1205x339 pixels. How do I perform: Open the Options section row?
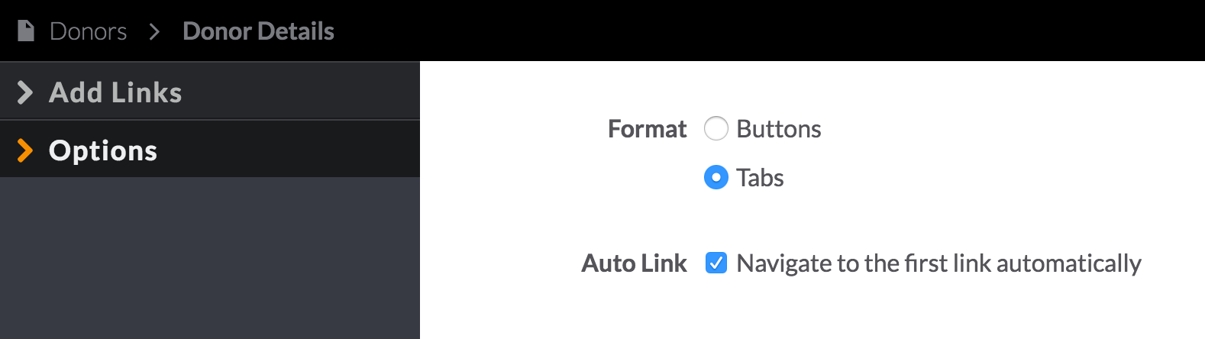pyautogui.click(x=210, y=150)
